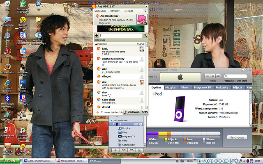Open the Gadu-Gadu menu
This screenshot has height=164, width=263.
click(100, 11)
